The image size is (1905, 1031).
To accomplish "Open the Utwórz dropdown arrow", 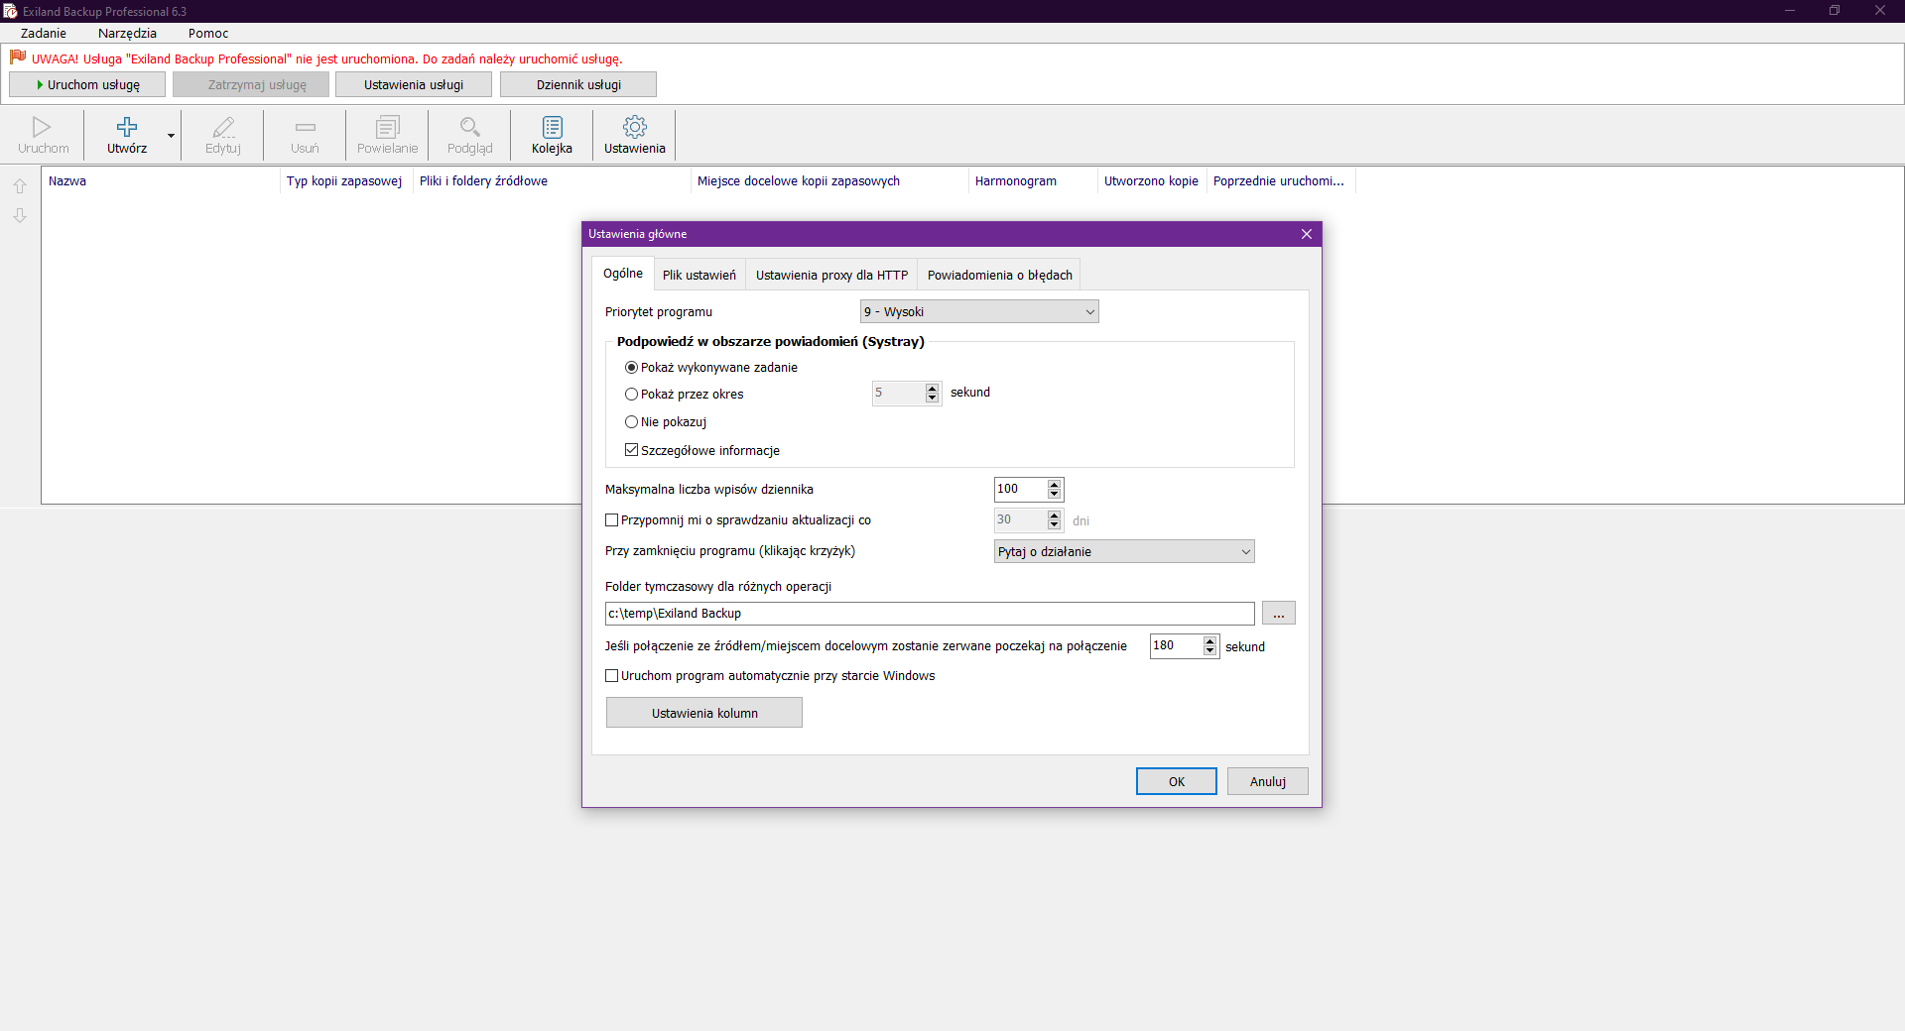I will click(x=172, y=136).
